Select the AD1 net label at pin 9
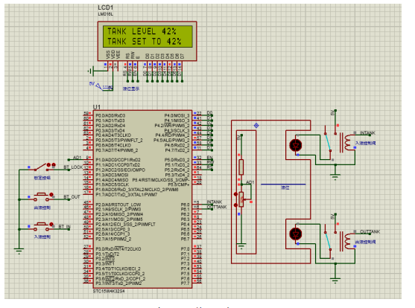The height and width of the screenshot is (308, 415). pos(77,158)
